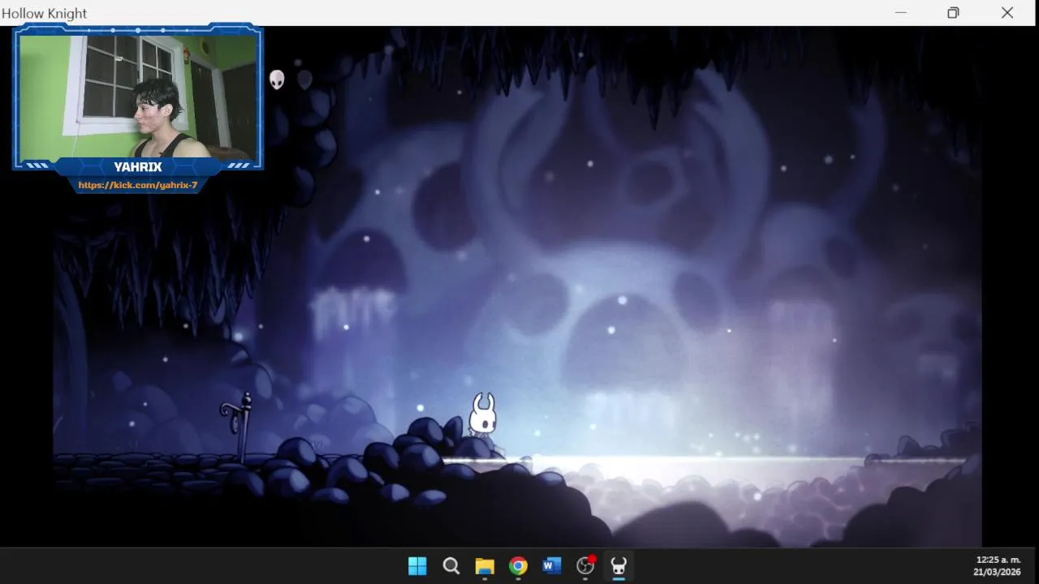The image size is (1039, 584).
Task: Select the Hollow Knight taskbar icon
Action: click(x=619, y=566)
